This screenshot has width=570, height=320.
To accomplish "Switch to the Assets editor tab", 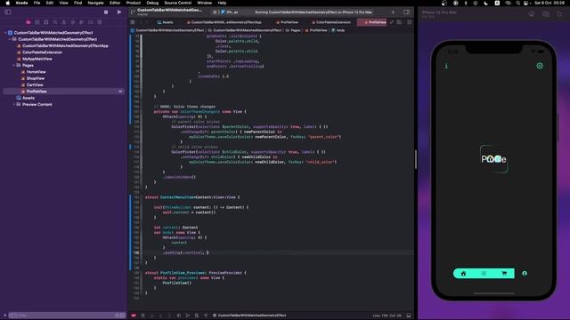I will (x=165, y=22).
